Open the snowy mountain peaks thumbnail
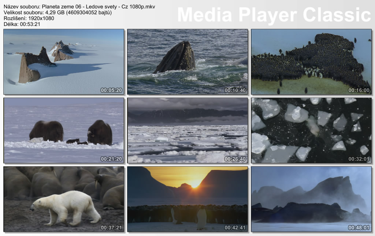 [64, 62]
